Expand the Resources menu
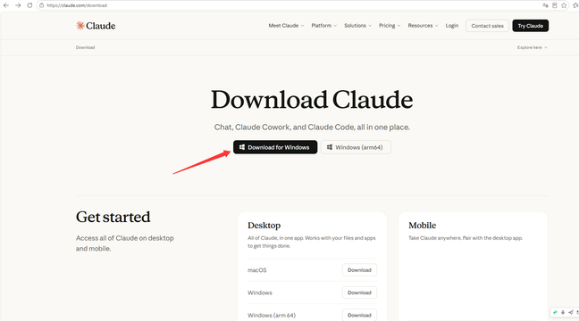This screenshot has height=321, width=579. pos(423,26)
